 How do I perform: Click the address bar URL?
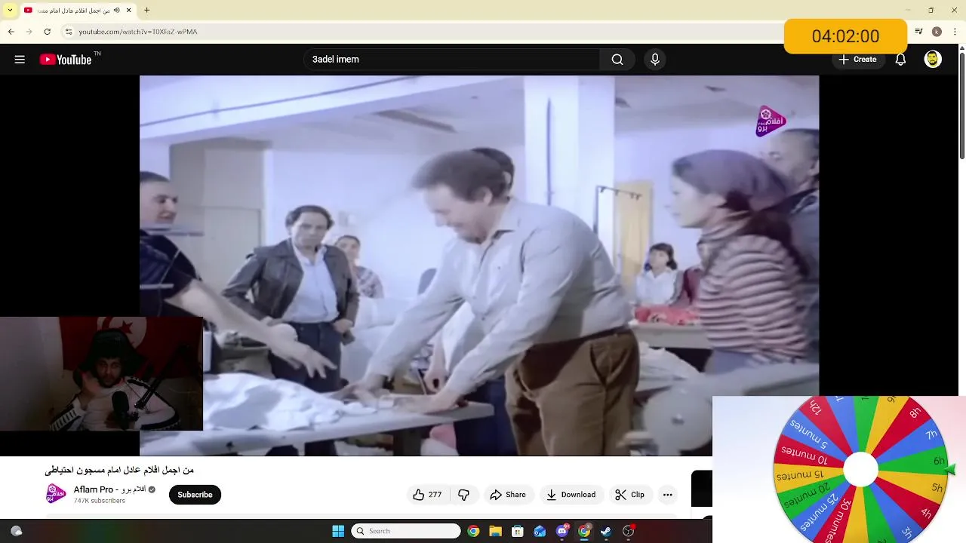(138, 32)
